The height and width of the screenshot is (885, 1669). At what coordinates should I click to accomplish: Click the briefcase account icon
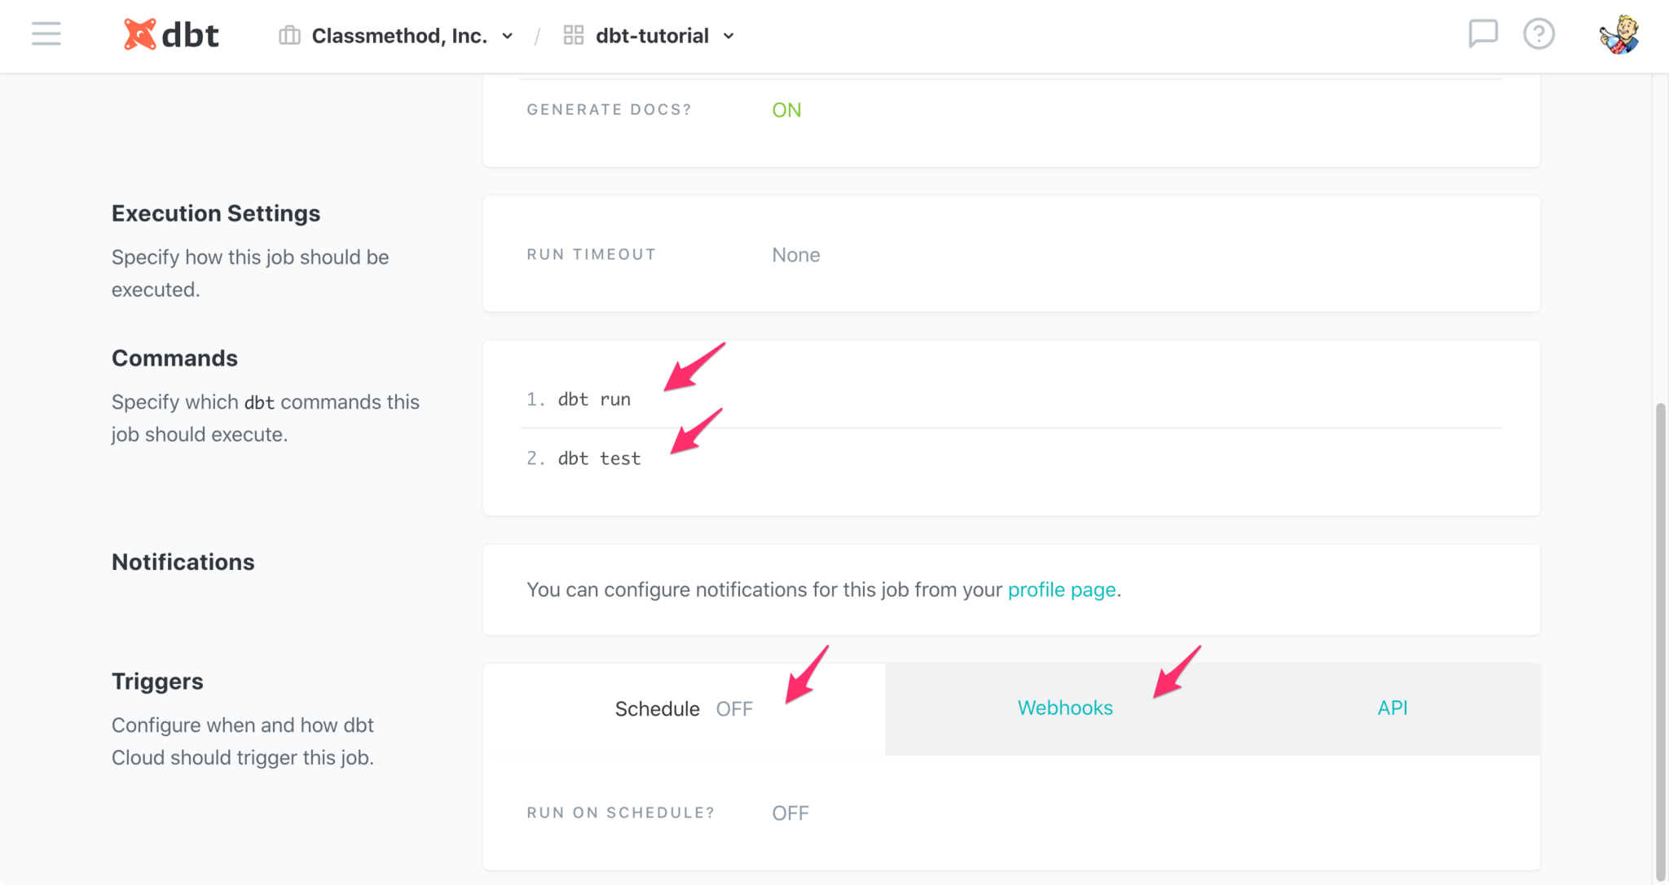[x=289, y=36]
